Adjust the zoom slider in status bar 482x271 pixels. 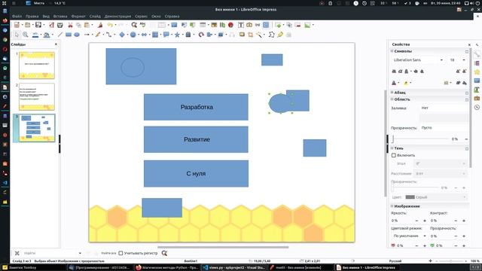[450, 261]
